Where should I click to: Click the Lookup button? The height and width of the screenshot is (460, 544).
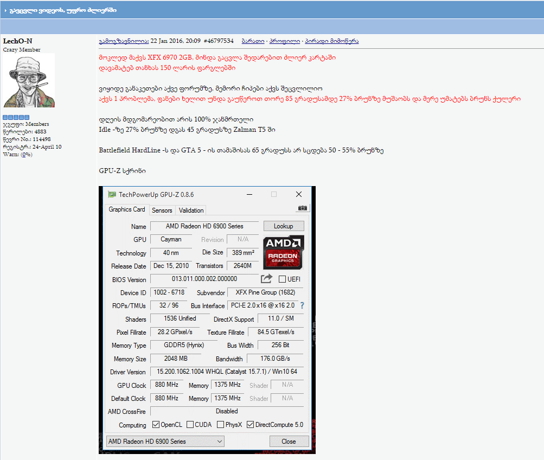point(284,226)
